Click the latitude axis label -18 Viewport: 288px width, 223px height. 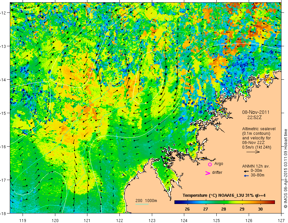click(4, 213)
